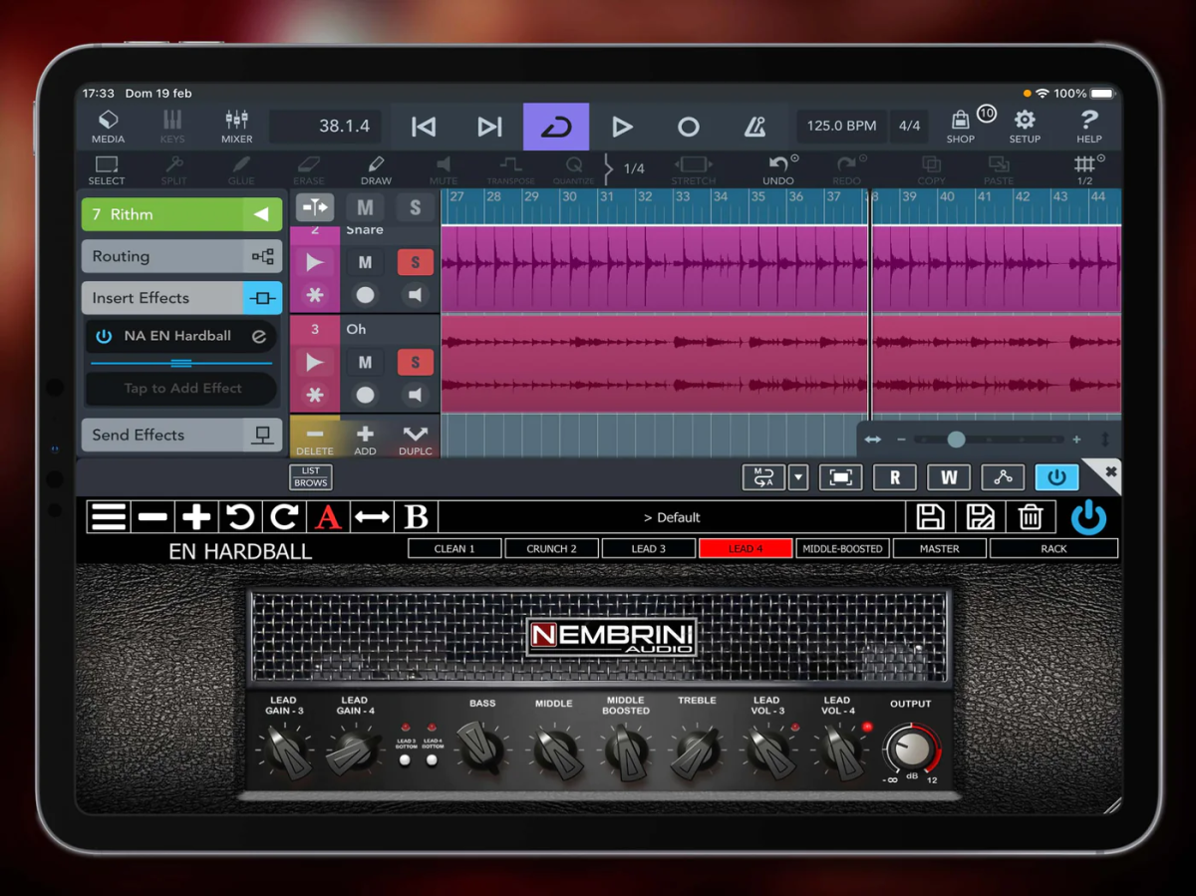The image size is (1196, 896).
Task: Click the Redo button
Action: click(x=846, y=169)
